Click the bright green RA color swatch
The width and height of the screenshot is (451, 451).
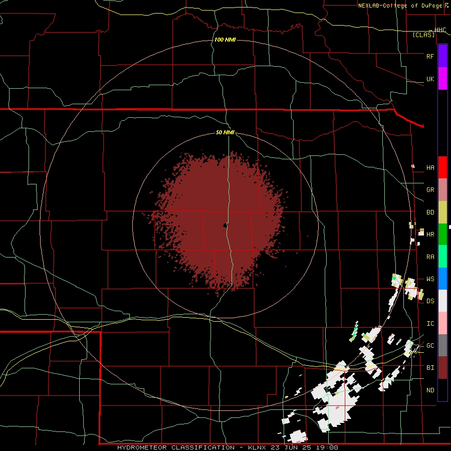tap(442, 257)
